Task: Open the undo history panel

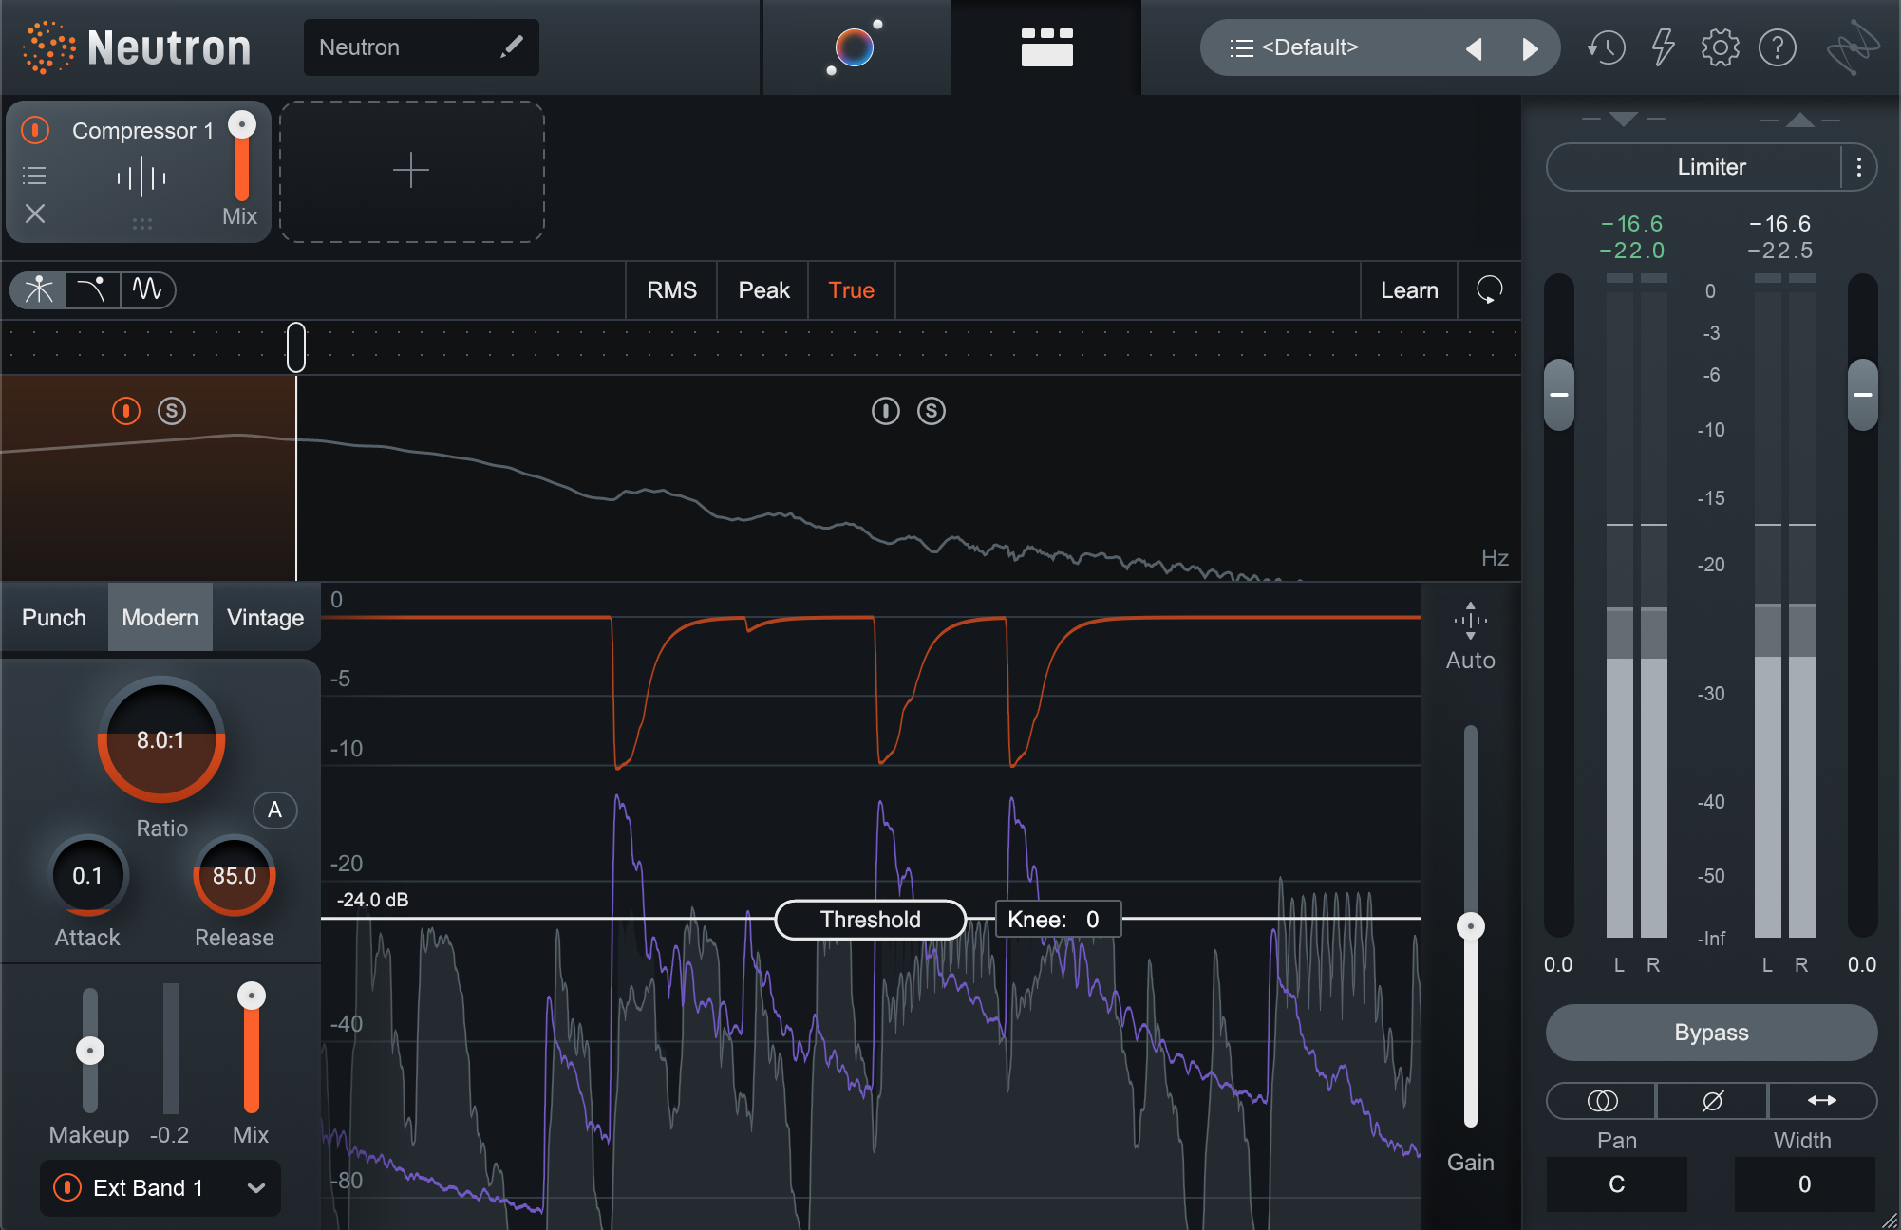Action: point(1606,47)
